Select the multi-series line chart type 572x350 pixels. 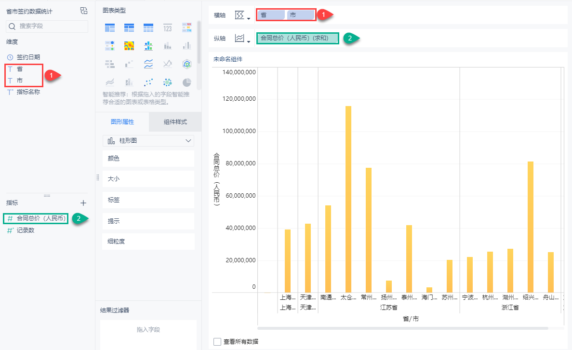click(x=167, y=64)
